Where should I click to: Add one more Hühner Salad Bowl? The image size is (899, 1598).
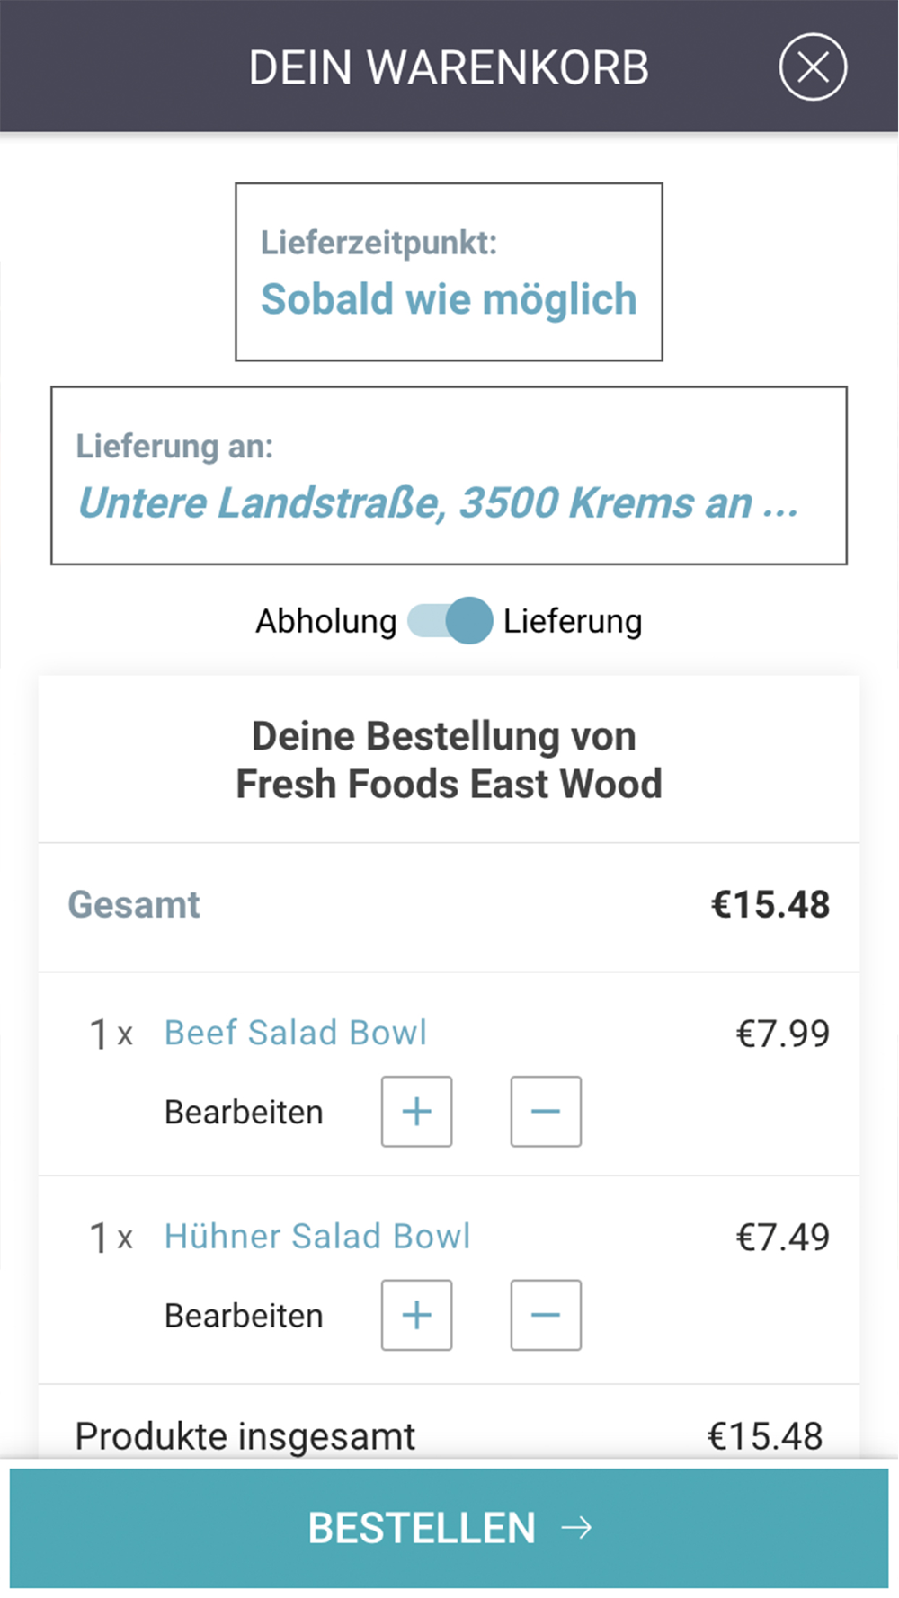[x=416, y=1316]
